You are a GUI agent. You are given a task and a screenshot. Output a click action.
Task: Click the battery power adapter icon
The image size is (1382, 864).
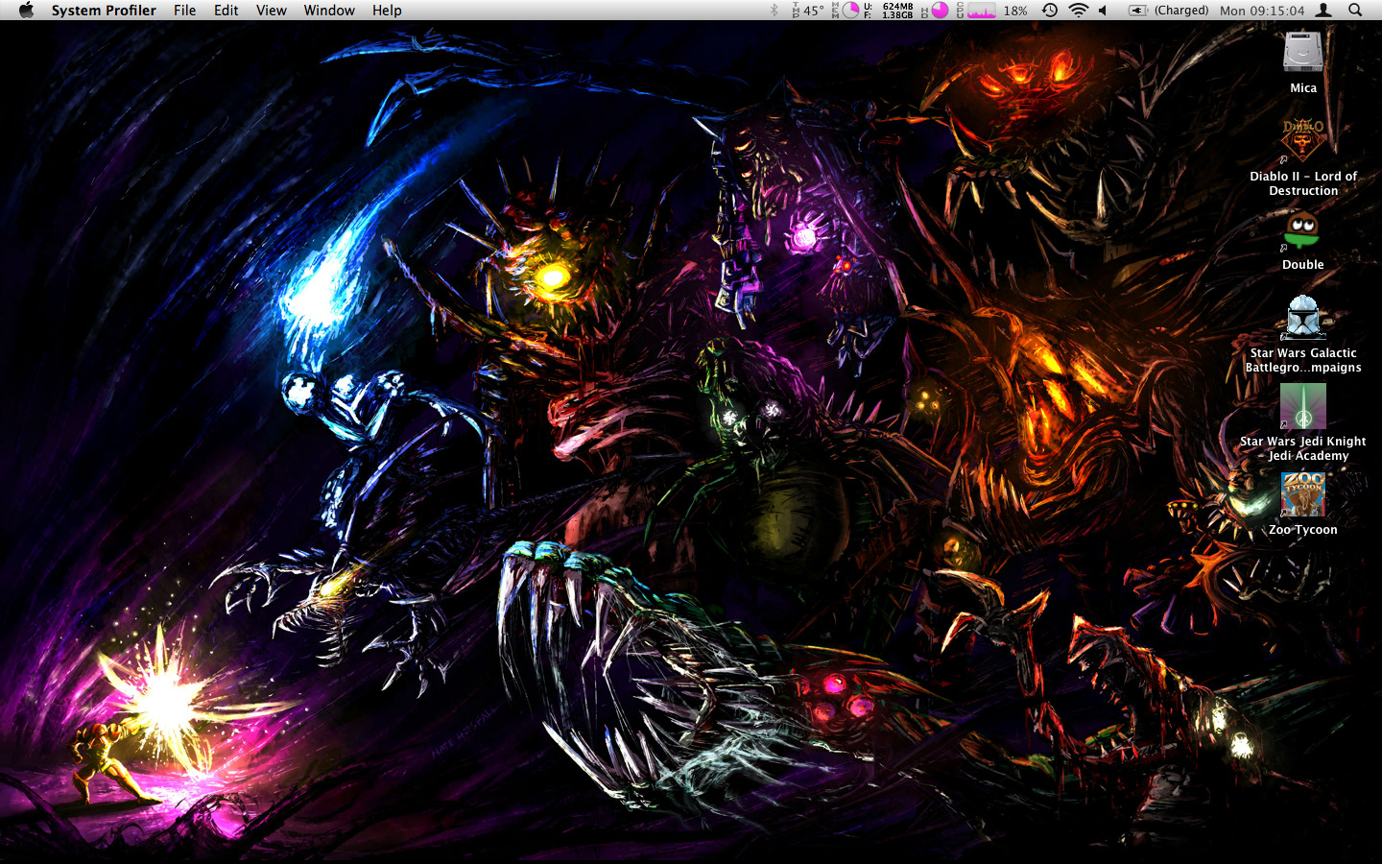click(1138, 11)
